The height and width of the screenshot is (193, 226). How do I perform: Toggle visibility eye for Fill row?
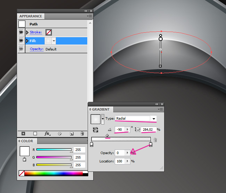coord(21,41)
